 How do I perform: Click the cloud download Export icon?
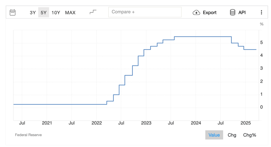pos(196,12)
